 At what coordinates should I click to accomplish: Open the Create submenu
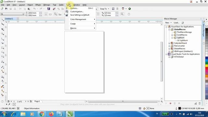pyautogui.click(x=80, y=24)
